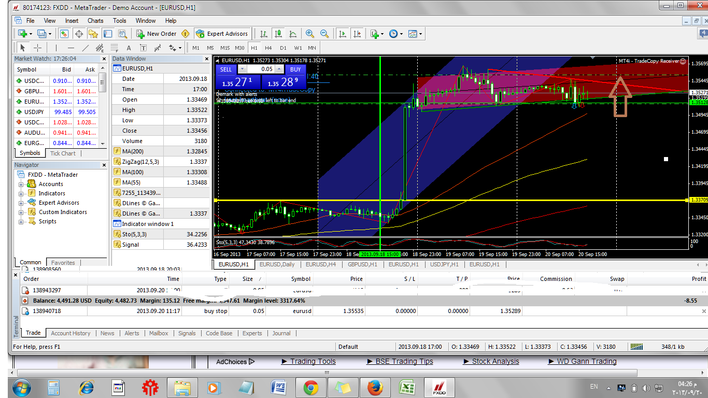
Task: Open the Strategy Tester icon
Action: 122,34
